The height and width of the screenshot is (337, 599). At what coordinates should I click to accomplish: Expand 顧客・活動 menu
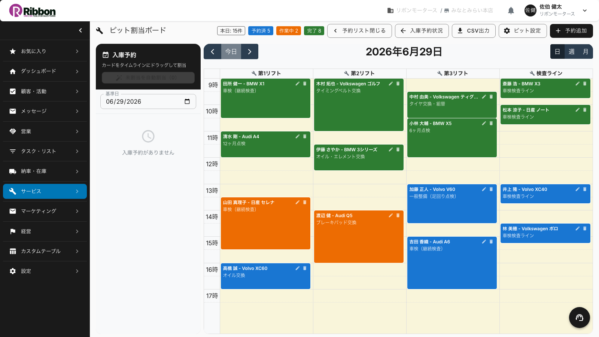point(45,91)
